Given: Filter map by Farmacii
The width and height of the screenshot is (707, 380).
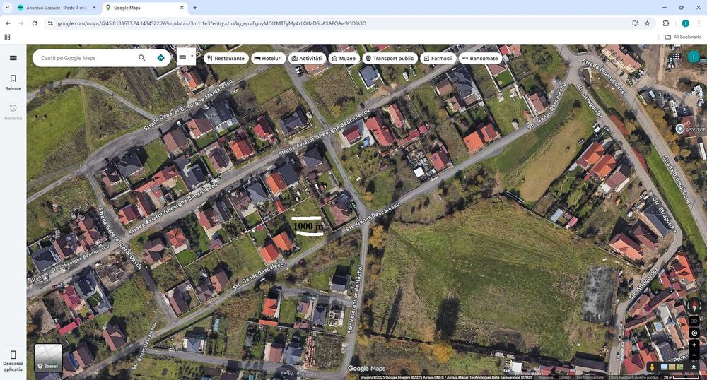Looking at the screenshot, I should pyautogui.click(x=438, y=58).
